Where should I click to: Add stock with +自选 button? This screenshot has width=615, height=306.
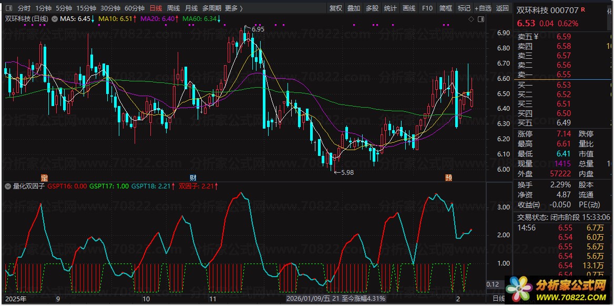[x=483, y=8]
